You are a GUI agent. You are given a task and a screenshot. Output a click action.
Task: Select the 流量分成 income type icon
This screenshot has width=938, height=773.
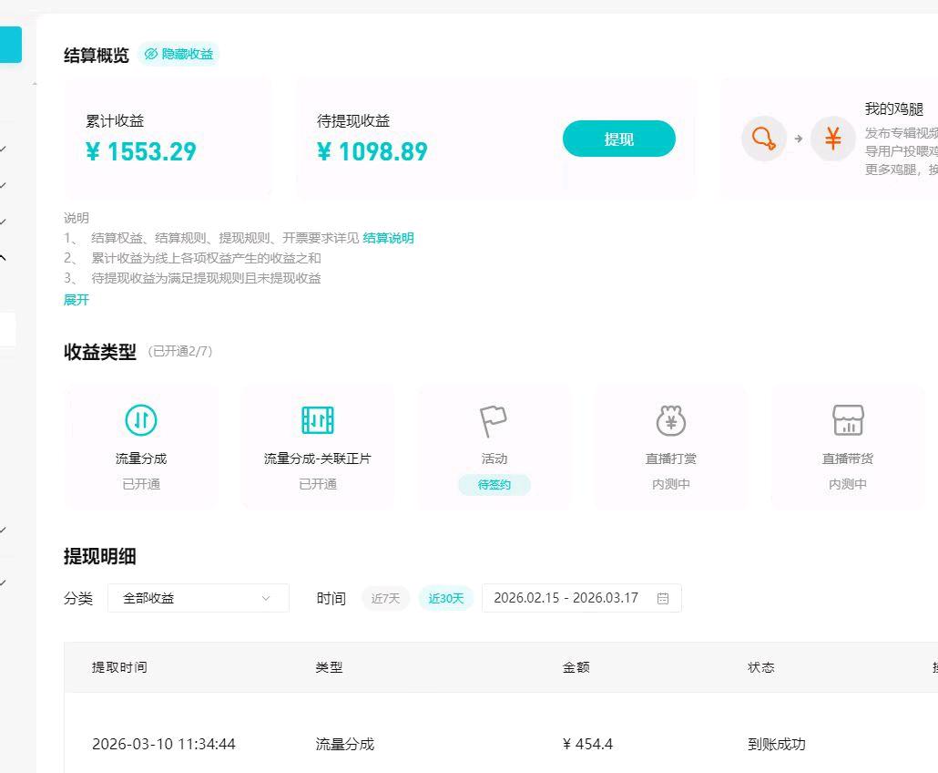pos(141,420)
